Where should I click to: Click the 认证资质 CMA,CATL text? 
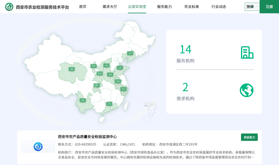click(x=119, y=144)
